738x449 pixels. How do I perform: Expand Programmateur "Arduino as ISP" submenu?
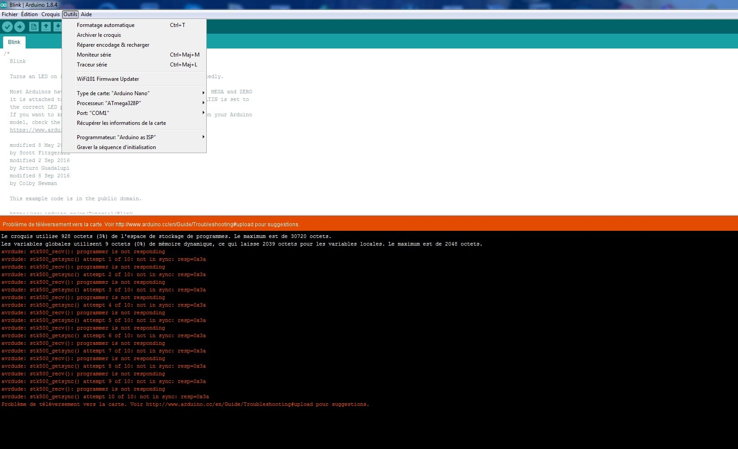point(134,137)
